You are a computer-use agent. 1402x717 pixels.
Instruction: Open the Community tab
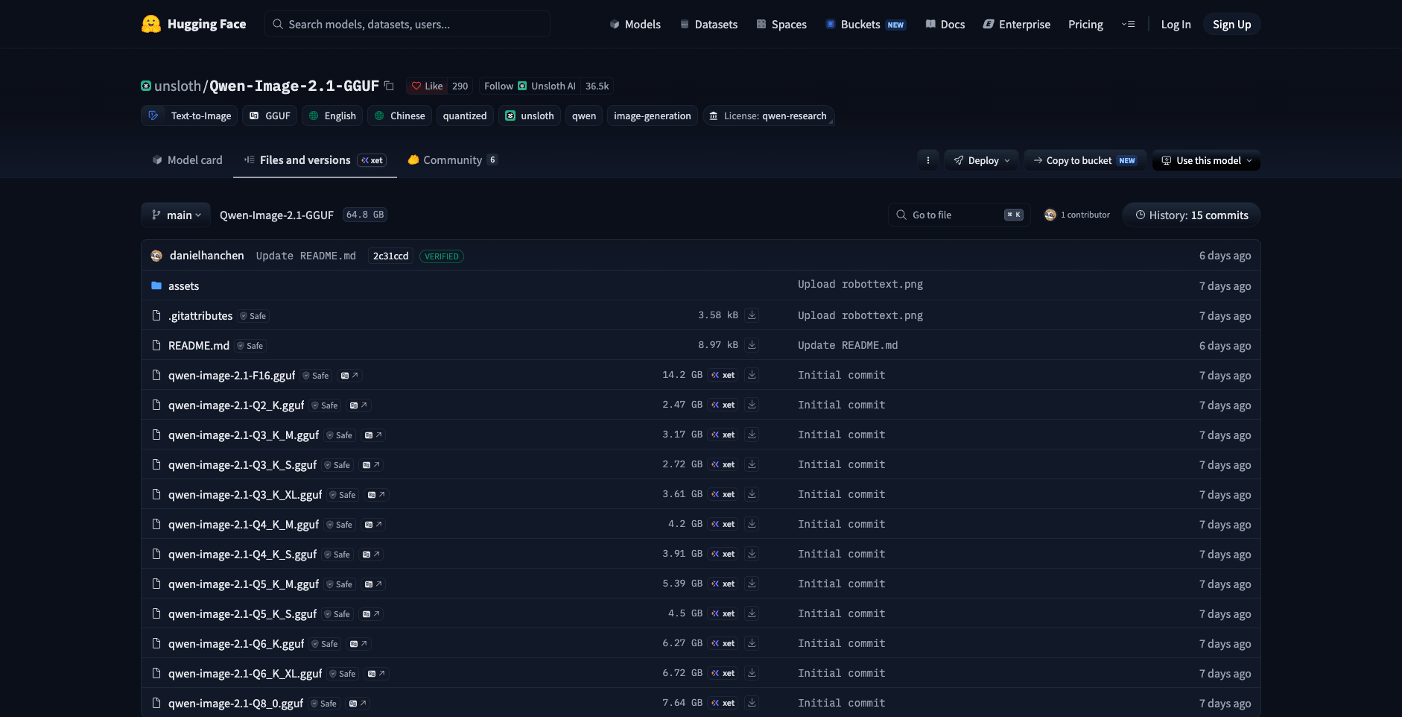[452, 160]
